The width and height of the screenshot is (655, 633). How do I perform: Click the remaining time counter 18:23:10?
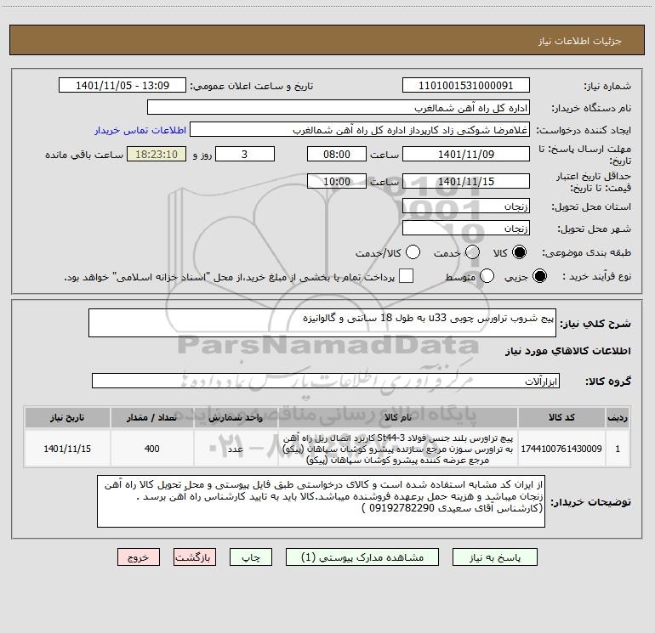click(x=157, y=154)
